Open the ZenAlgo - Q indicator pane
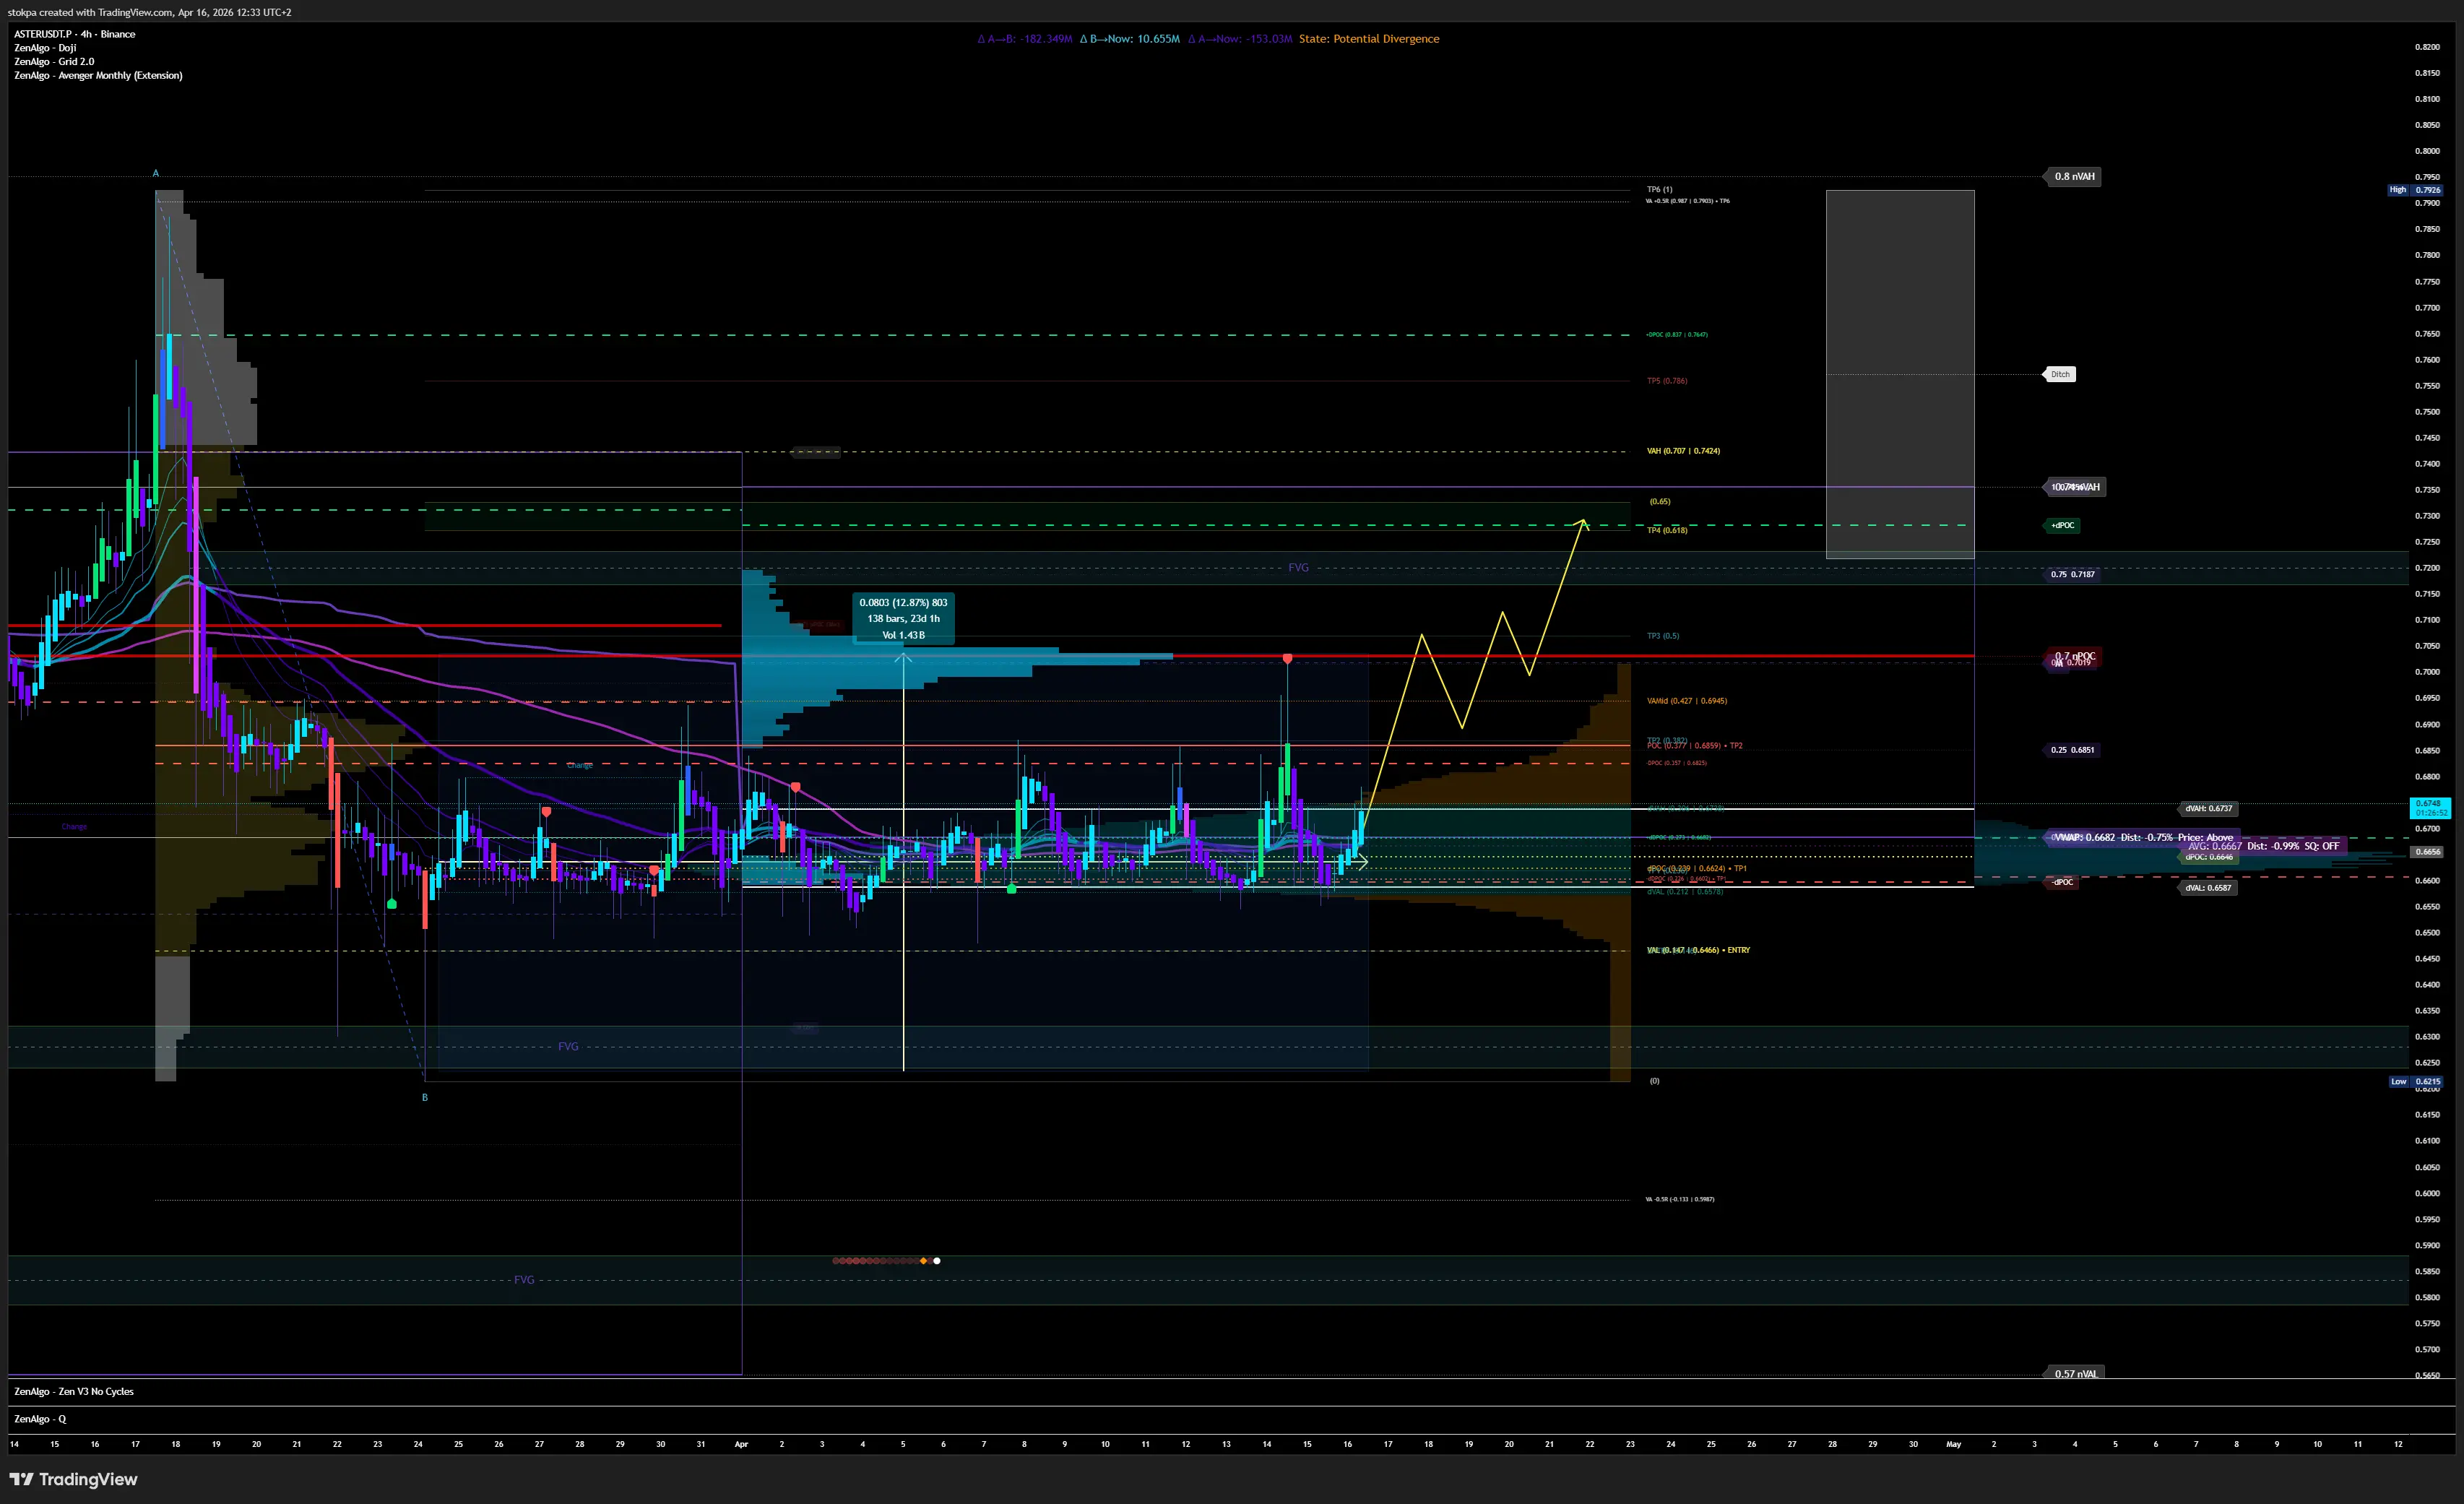 (40, 1419)
